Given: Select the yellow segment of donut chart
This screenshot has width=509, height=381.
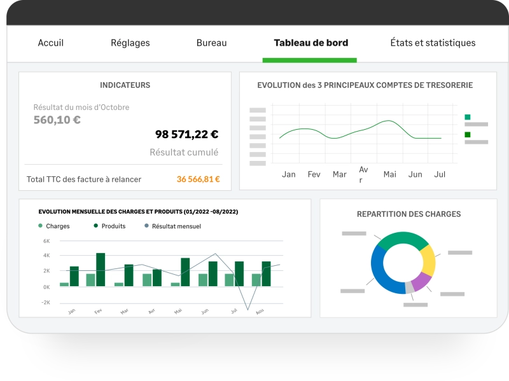Looking at the screenshot, I should (x=429, y=260).
